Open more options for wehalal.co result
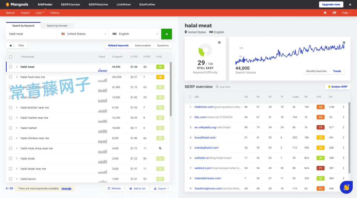Screen dimensions: 357x198 (x=343, y=158)
